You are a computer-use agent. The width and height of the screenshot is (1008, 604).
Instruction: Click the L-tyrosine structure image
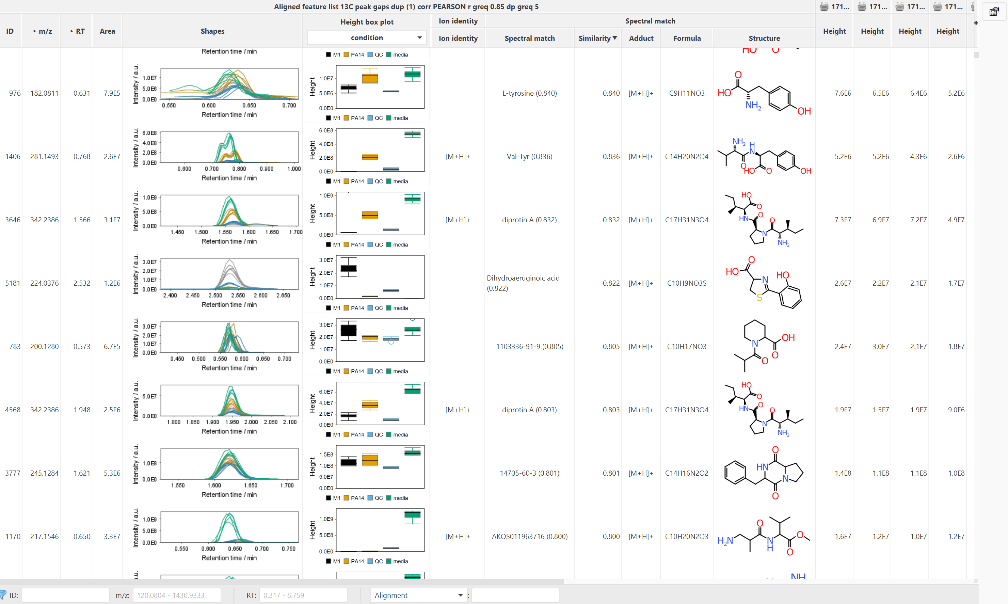(764, 93)
